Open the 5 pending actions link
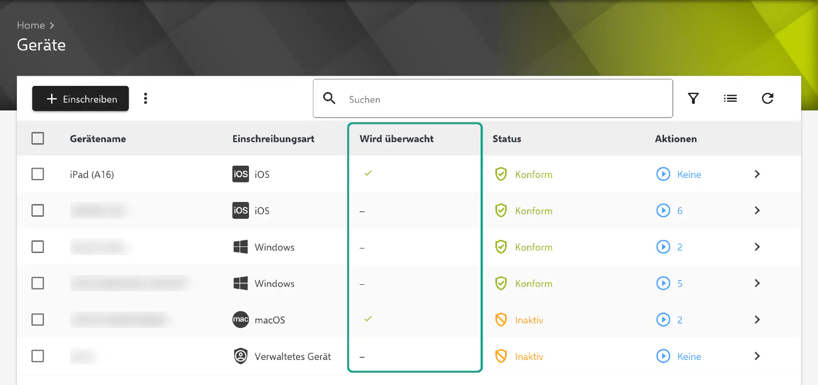This screenshot has width=818, height=385. (680, 283)
